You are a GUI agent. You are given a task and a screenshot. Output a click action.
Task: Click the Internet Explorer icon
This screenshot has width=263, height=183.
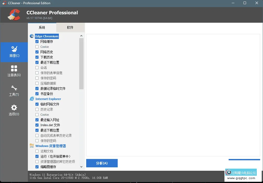coord(32,99)
